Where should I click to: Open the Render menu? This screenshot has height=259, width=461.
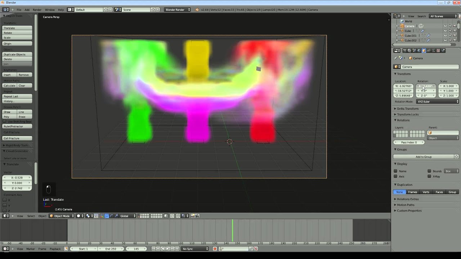coord(37,10)
